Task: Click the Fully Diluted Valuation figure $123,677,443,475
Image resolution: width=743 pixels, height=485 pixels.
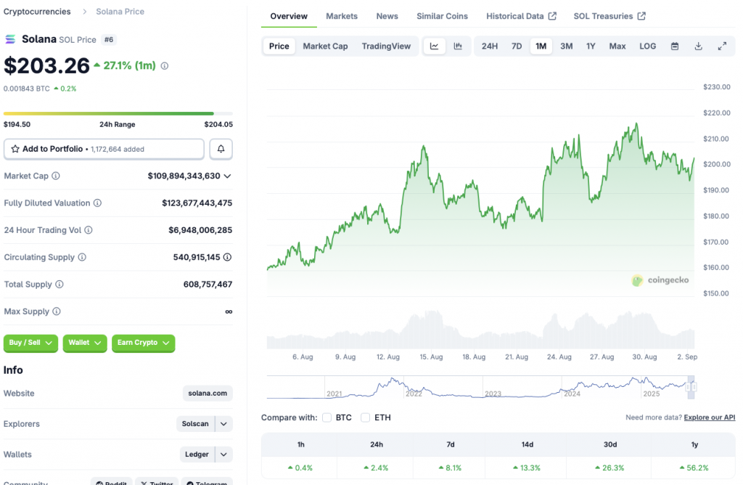Action: click(x=197, y=203)
